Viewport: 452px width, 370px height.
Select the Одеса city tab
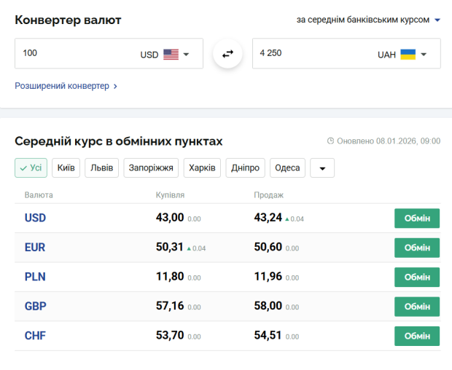[287, 168]
